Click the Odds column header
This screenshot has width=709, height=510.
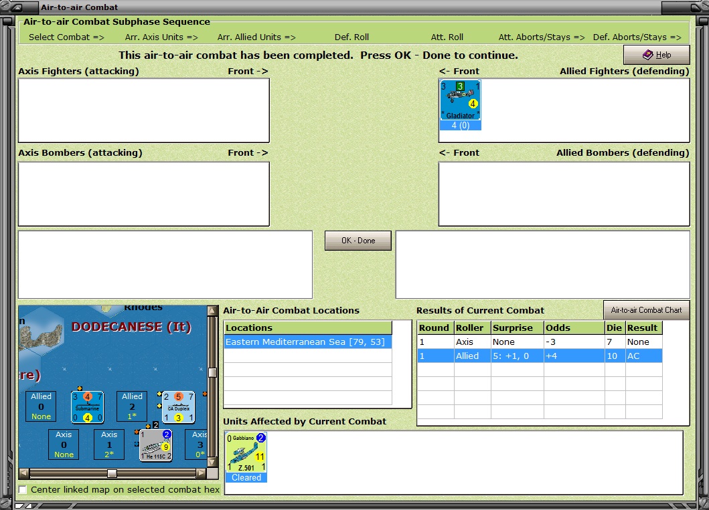574,328
